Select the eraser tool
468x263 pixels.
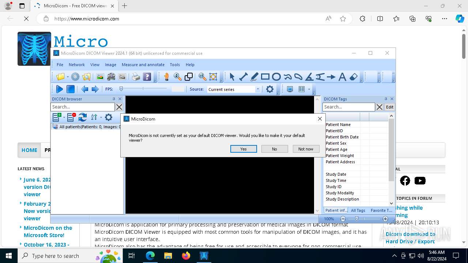[x=354, y=77]
